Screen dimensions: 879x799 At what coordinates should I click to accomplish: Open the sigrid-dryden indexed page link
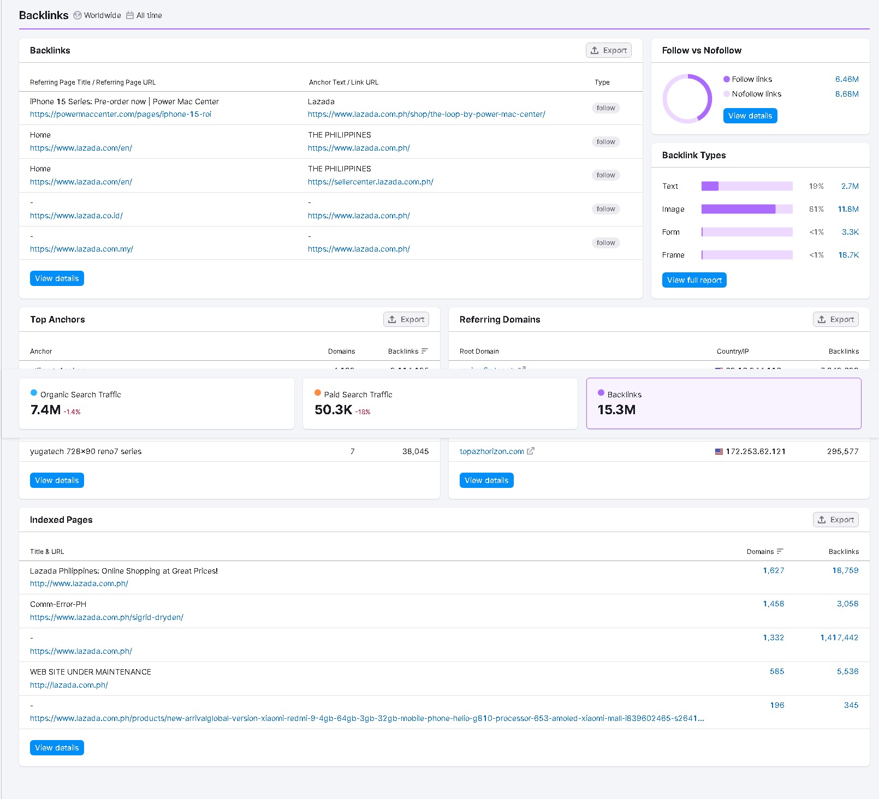pos(106,617)
